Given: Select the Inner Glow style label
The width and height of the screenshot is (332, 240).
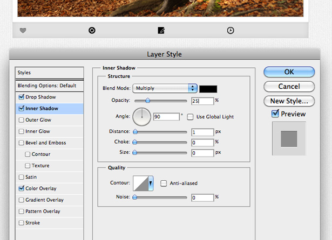Looking at the screenshot, I should [x=38, y=131].
